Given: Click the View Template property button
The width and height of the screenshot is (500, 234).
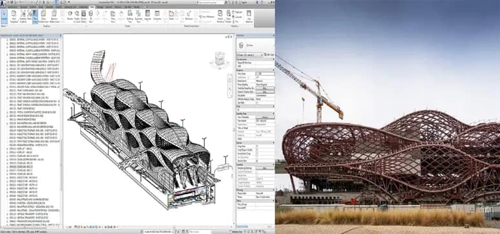Looking at the screenshot, I should click(264, 118).
